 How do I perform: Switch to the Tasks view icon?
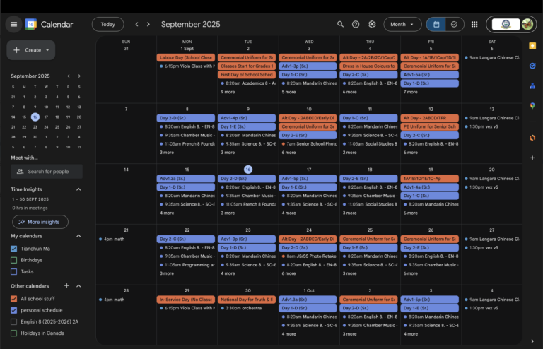(454, 24)
